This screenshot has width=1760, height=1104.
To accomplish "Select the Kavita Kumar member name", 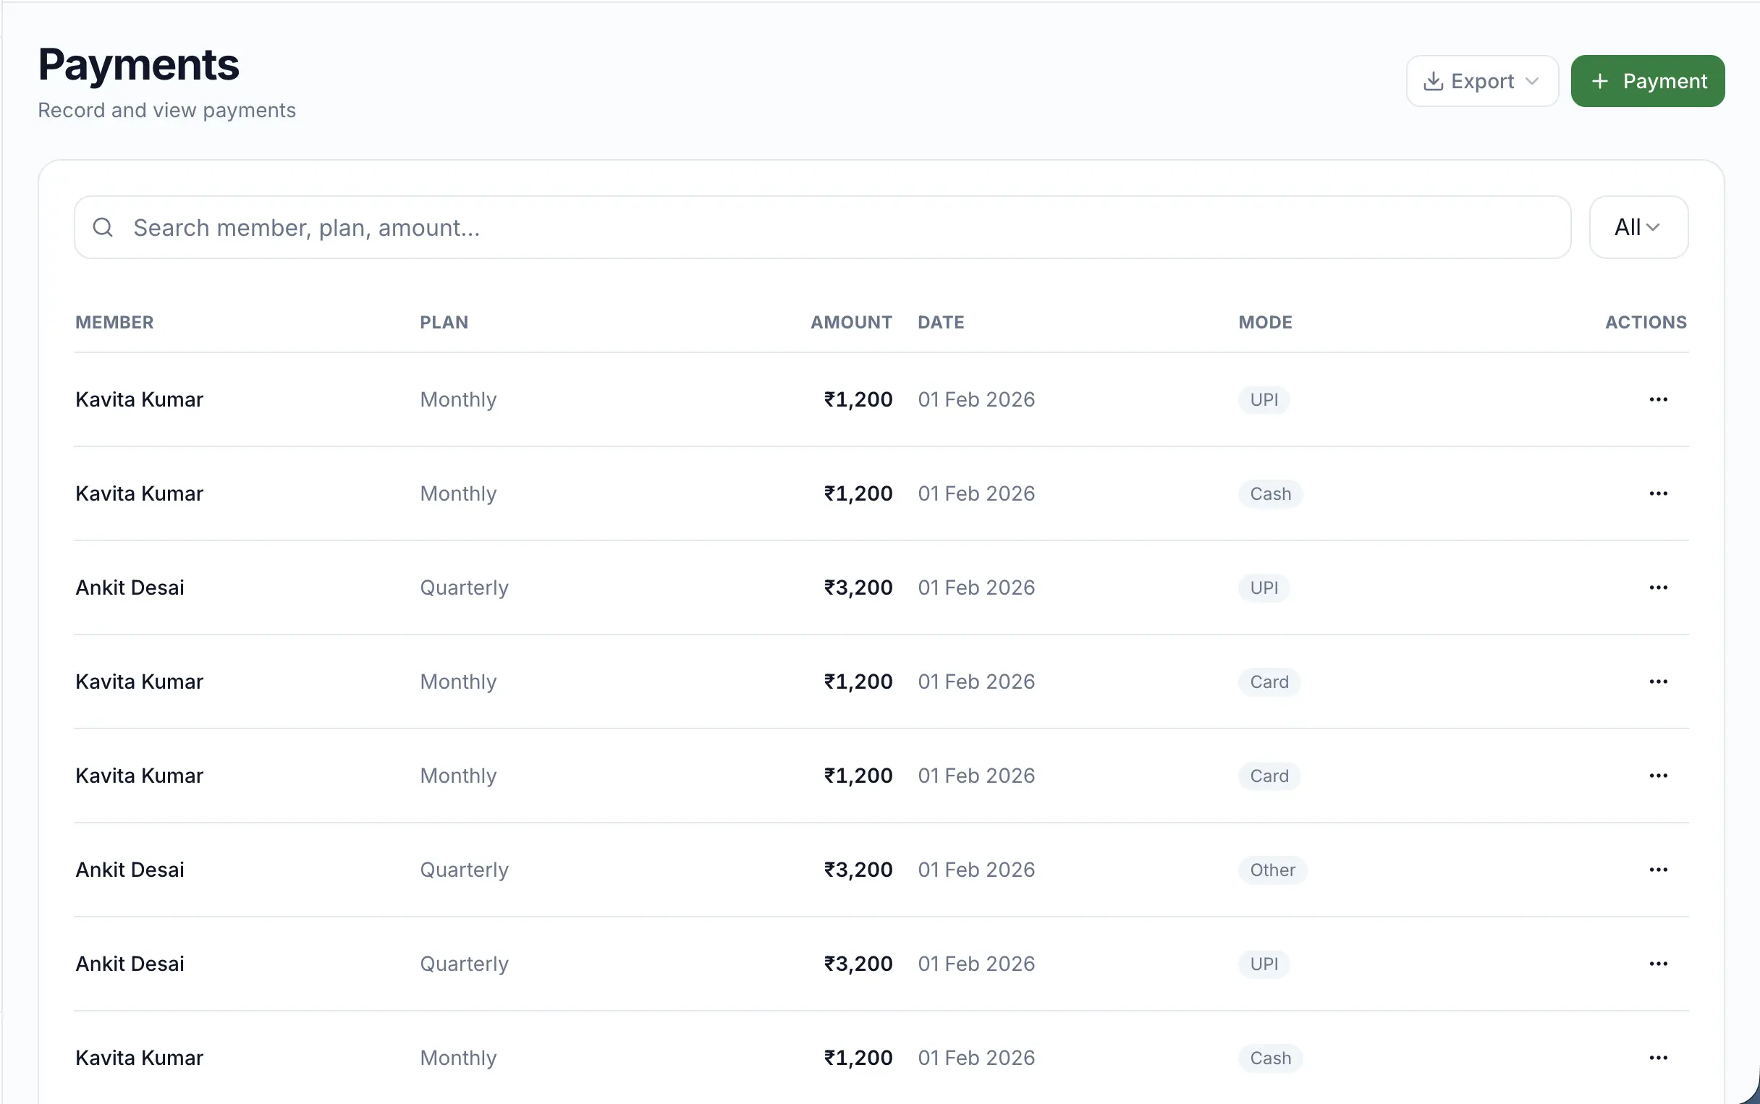I will coord(139,399).
